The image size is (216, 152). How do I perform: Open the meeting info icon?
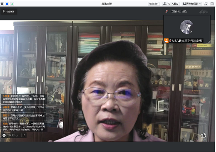[2, 4]
